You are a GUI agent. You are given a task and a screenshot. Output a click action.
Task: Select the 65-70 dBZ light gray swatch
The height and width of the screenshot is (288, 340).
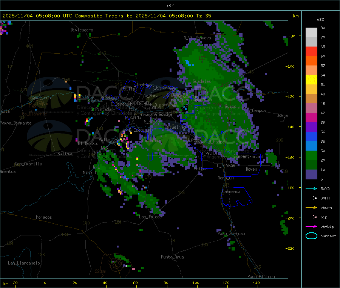[x=311, y=42]
